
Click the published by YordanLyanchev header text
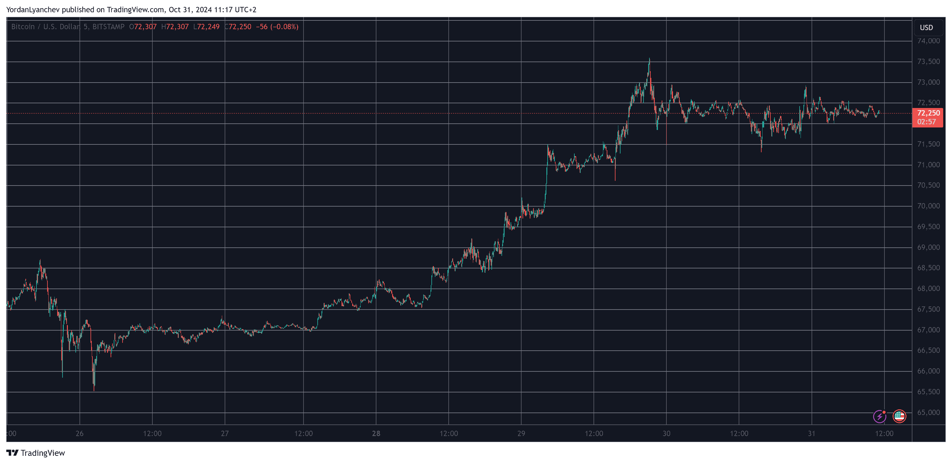coord(131,10)
